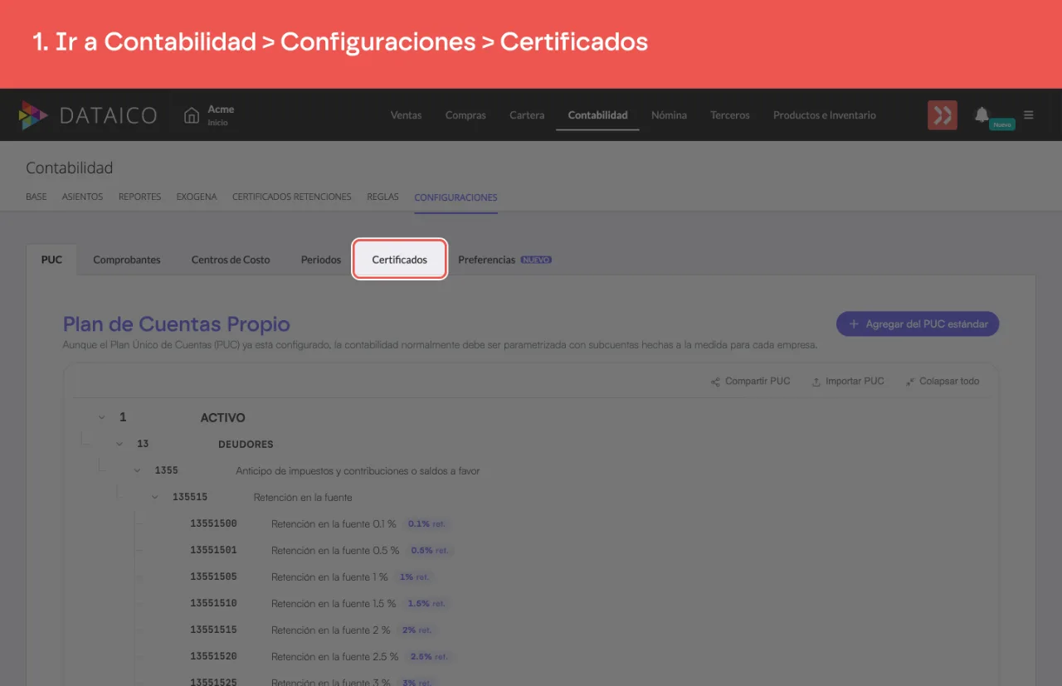The width and height of the screenshot is (1062, 686).
Task: Click Agregar del PUC estándar button
Action: (918, 324)
